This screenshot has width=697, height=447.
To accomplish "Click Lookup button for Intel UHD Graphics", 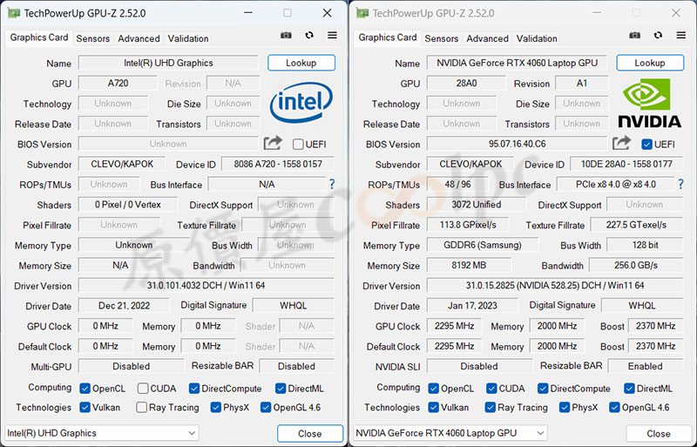I will 301,63.
